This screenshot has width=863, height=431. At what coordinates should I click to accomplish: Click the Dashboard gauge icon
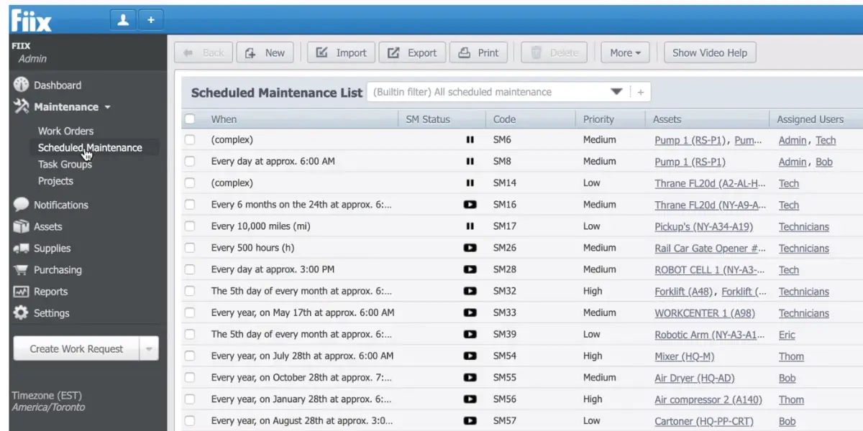point(22,85)
